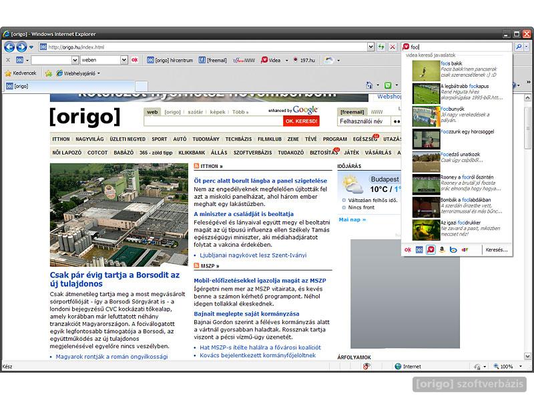The height and width of the screenshot is (400, 534).
Task: Click the Felhasználói név freemail field
Action: coord(364,121)
